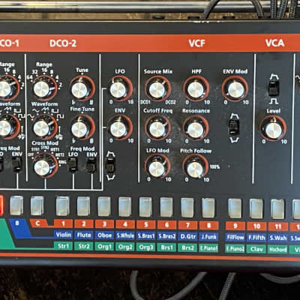Image resolution: width=300 pixels, height=300 pixels.
Task: Tap the flat symbol under Tune knob
Action: pos(73,102)
